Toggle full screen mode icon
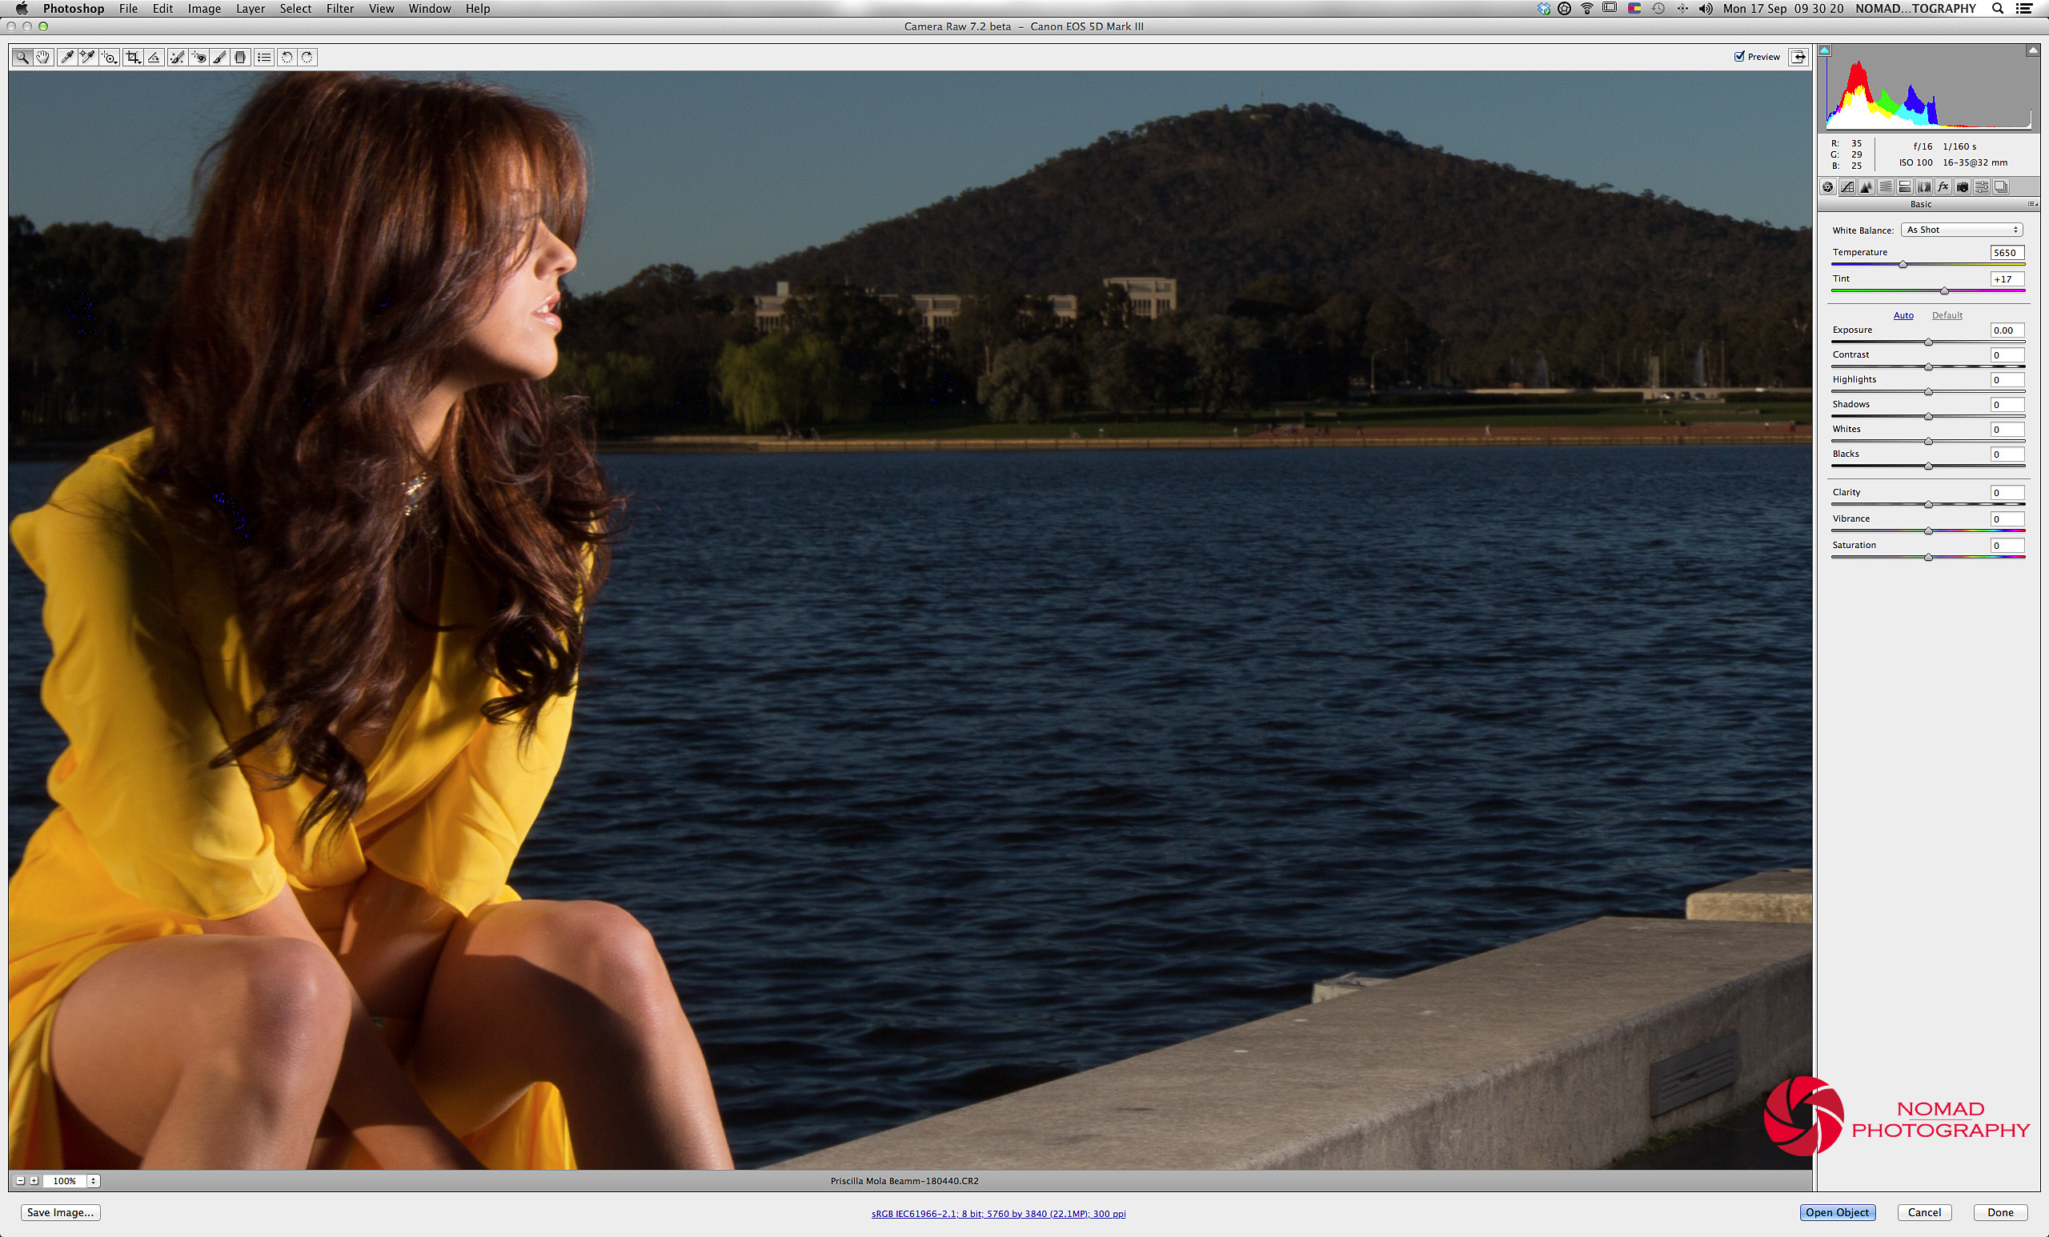This screenshot has height=1237, width=2049. click(1798, 57)
